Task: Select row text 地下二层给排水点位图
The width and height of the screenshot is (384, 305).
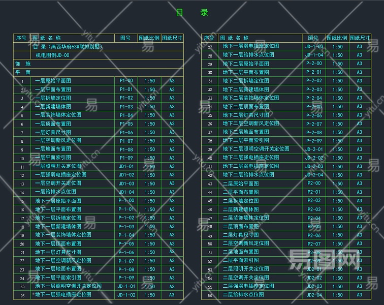Action: pos(248,175)
